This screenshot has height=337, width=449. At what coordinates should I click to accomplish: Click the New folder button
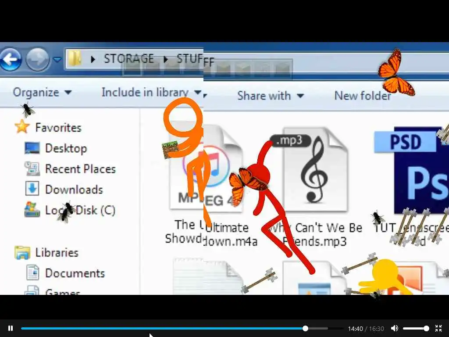point(363,95)
